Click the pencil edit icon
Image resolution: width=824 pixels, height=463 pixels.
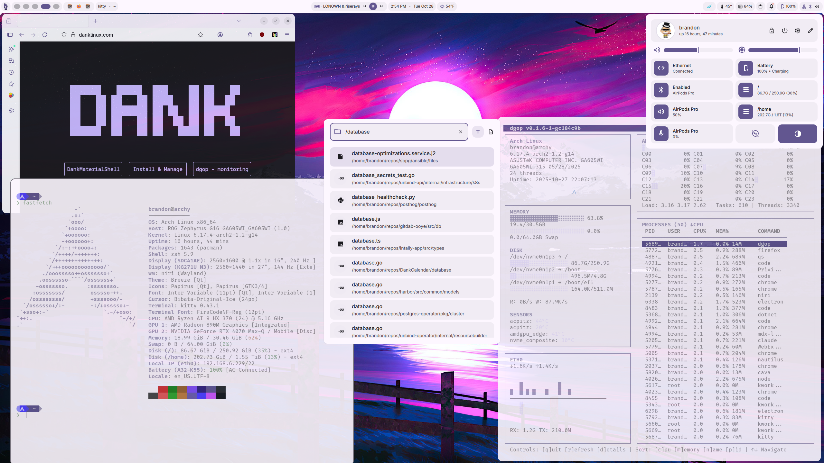click(810, 31)
